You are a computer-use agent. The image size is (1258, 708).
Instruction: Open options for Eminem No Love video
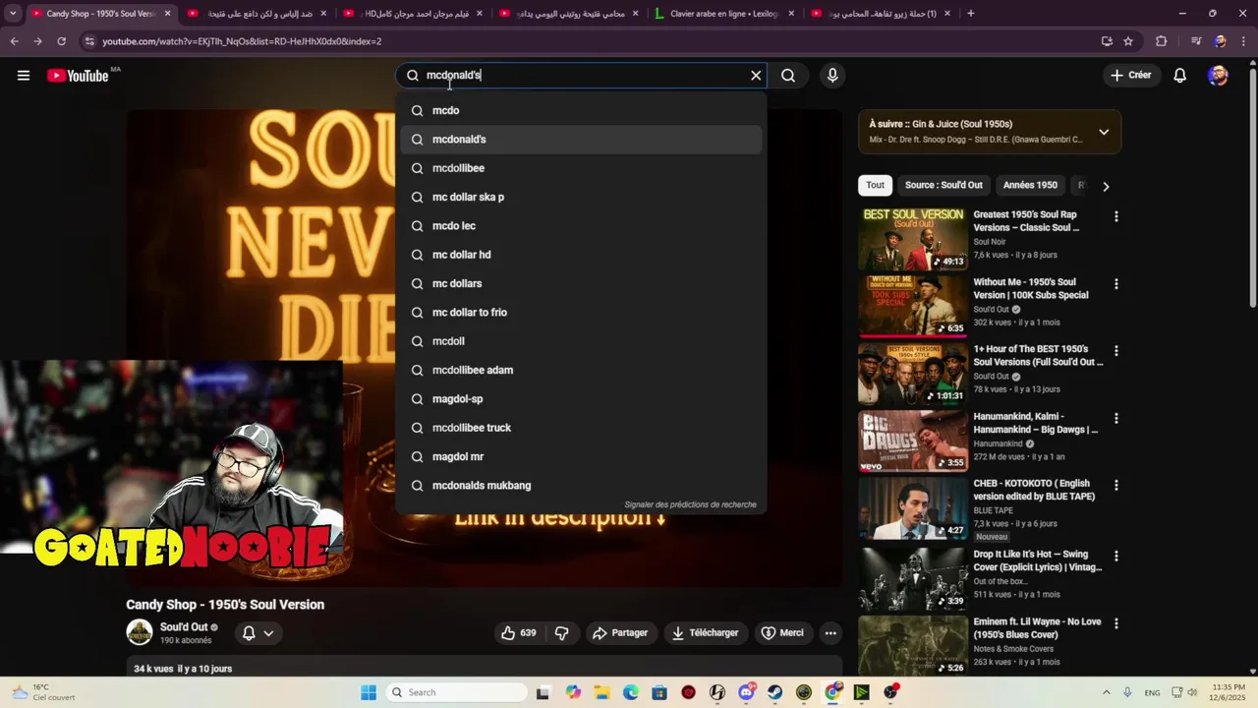coord(1115,623)
